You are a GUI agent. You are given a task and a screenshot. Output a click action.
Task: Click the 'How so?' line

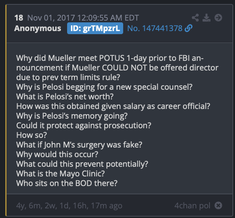[32, 135]
